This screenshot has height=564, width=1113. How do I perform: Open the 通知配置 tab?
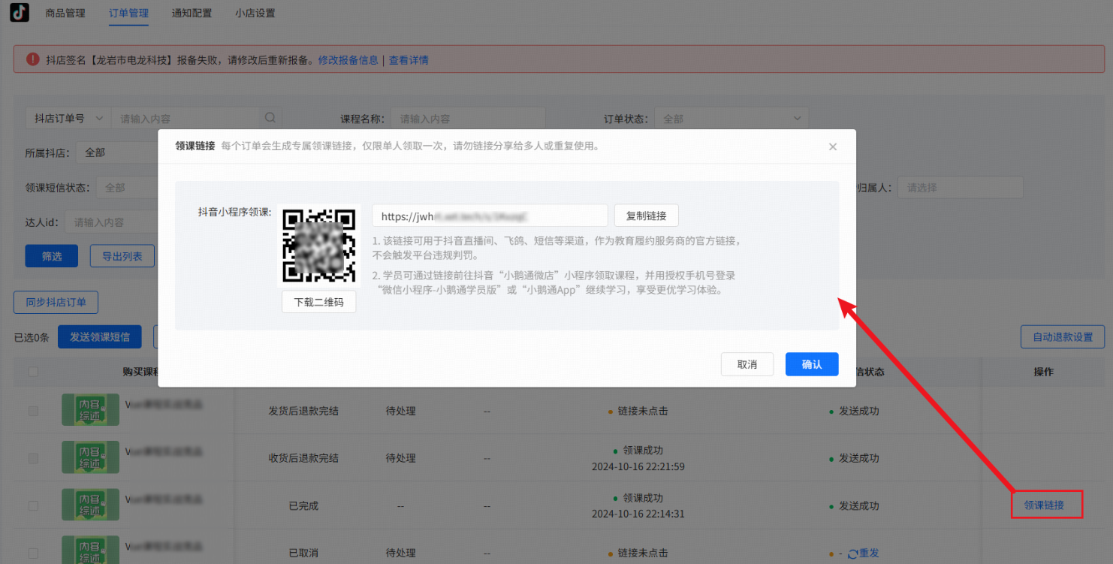192,13
